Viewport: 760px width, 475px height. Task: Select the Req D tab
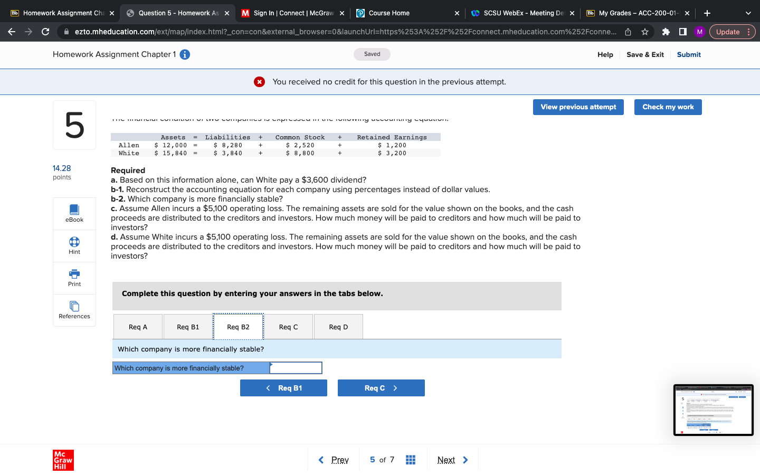coord(338,327)
